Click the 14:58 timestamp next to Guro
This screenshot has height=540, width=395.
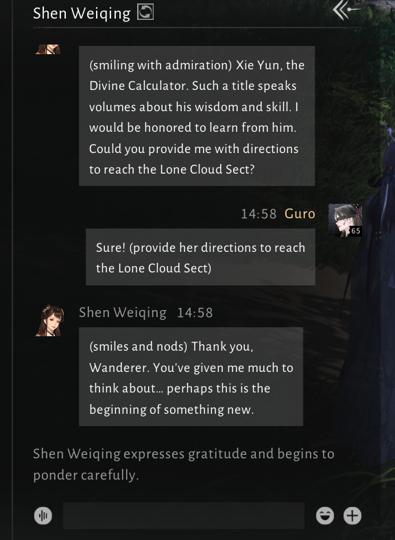[259, 214]
